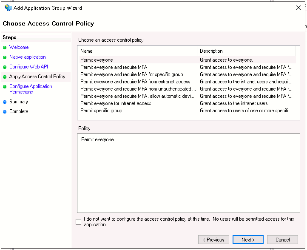The image size is (307, 250).
Task: Cancel the wizard
Action: click(x=283, y=240)
